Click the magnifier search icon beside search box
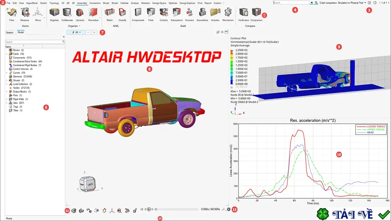Image resolution: width=391 pixels, height=221 pixels. coord(316,3)
